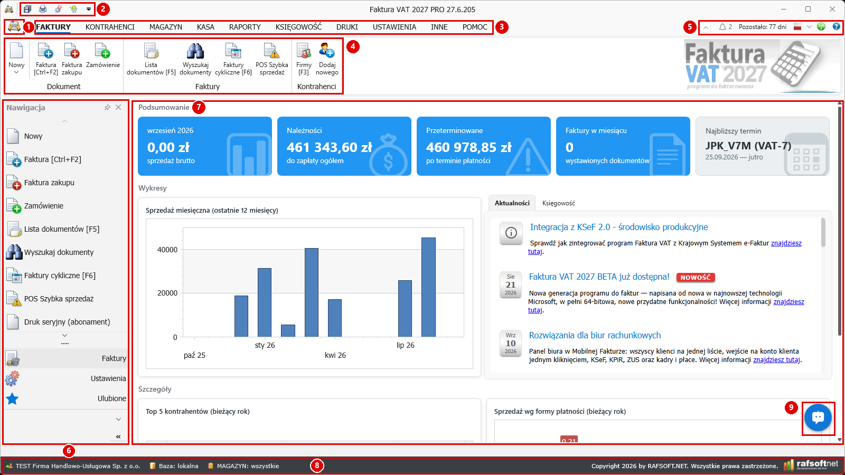Select Druk seryjny (abonament) in navigation

(66, 322)
